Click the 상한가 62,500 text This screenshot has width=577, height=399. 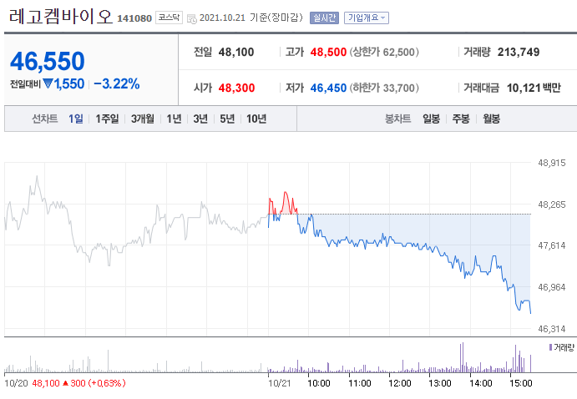tap(384, 53)
